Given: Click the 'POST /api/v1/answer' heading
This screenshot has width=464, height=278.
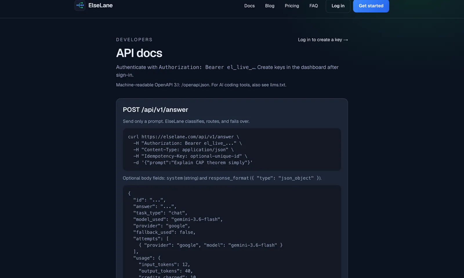Looking at the screenshot, I should click(155, 110).
